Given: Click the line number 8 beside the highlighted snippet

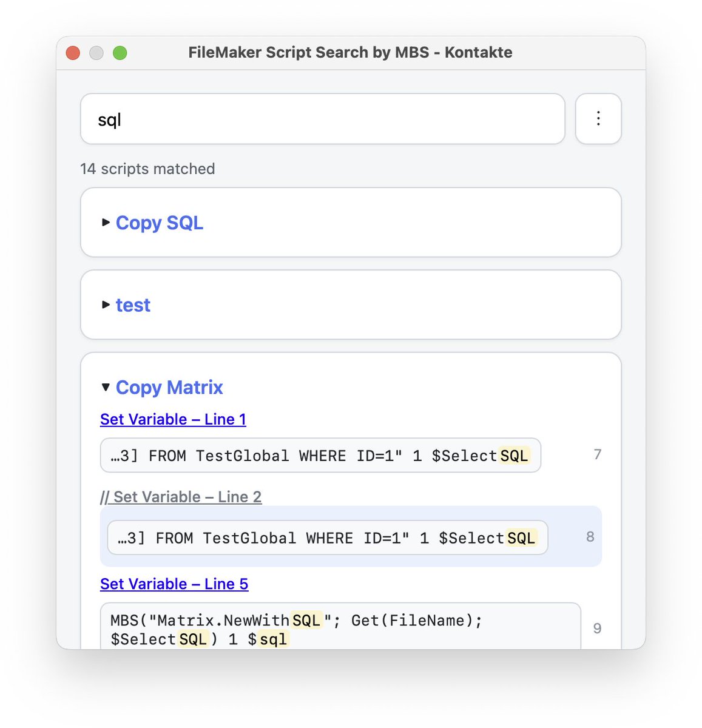Looking at the screenshot, I should 590,536.
